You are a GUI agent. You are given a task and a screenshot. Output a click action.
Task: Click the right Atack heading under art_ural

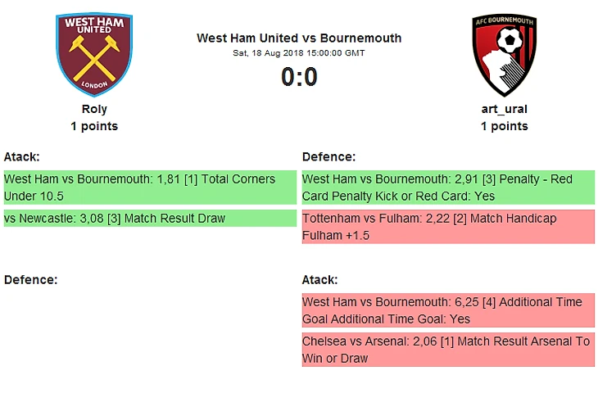click(x=320, y=280)
